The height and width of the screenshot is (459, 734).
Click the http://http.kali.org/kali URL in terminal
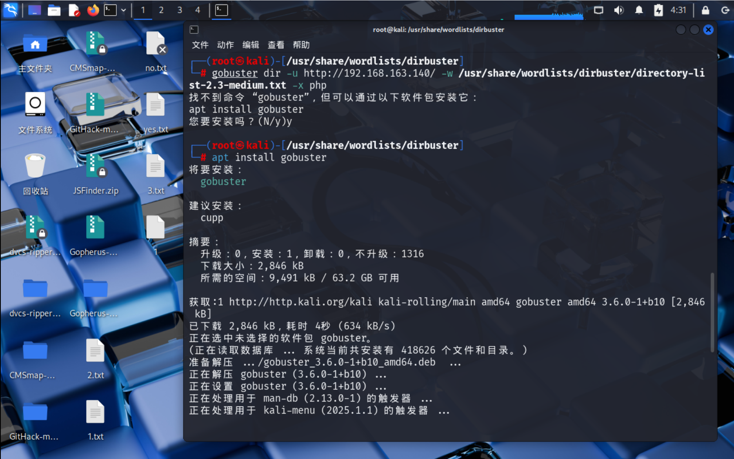(300, 302)
